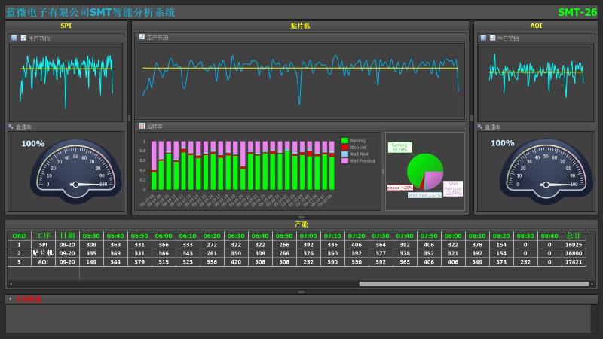Screen dimensions: 603x339
Task: Toggle the Stopped series in the chart legend
Action: 344,148
